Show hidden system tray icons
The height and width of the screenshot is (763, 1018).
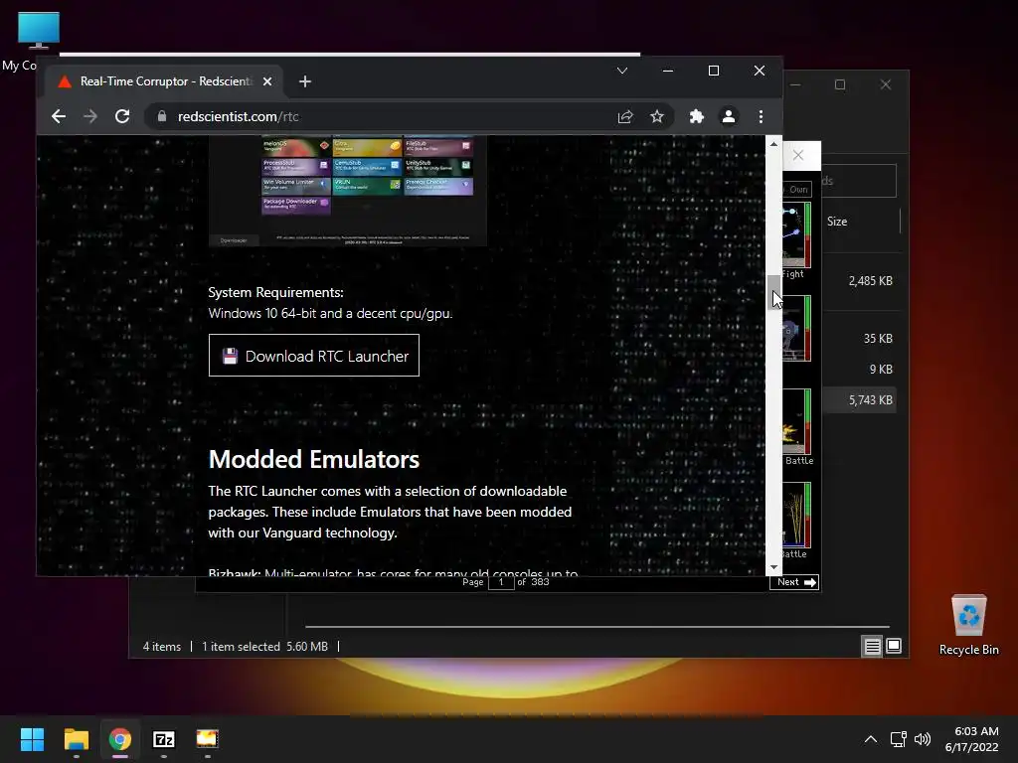point(871,739)
